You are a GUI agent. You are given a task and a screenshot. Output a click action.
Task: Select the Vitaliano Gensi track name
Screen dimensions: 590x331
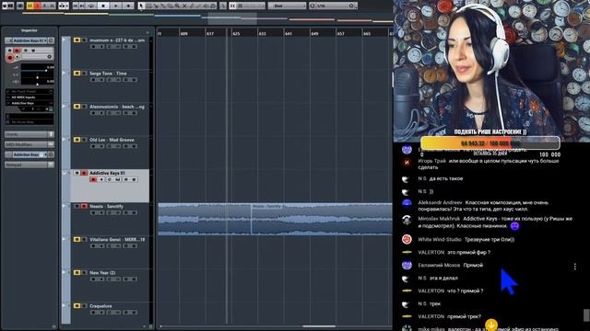point(117,239)
